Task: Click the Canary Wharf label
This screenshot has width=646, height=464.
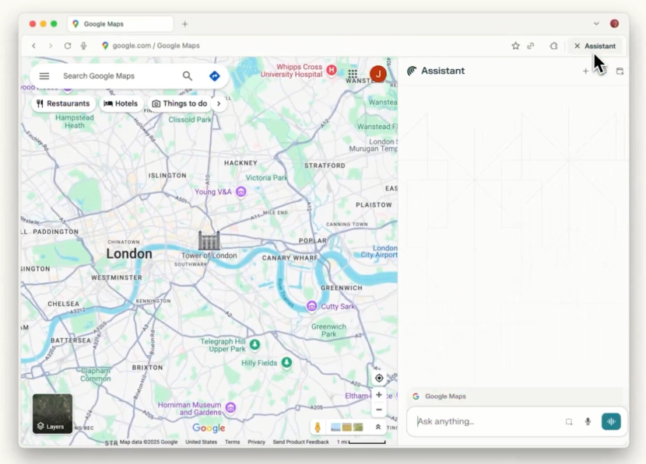Action: pos(290,258)
